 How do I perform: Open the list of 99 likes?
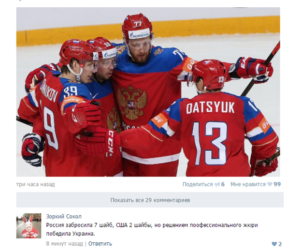point(277,184)
